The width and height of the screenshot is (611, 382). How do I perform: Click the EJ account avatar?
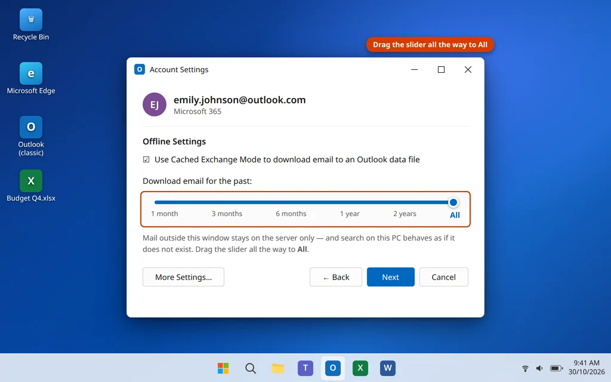pyautogui.click(x=155, y=104)
